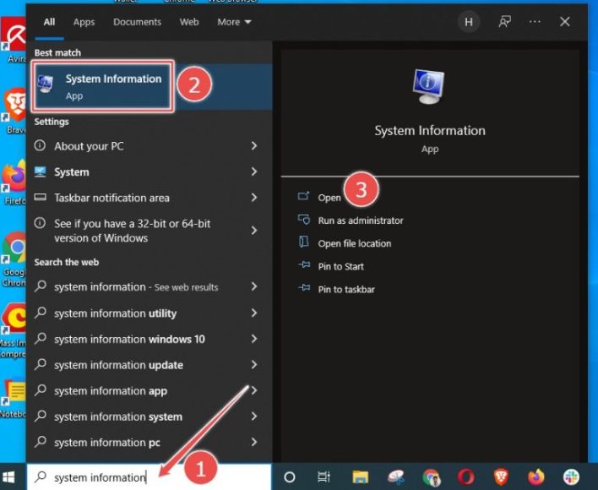This screenshot has width=598, height=490.
Task: Click Run as administrator
Action: [x=361, y=220]
